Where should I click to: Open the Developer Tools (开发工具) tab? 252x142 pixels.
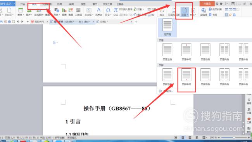[x=107, y=4]
